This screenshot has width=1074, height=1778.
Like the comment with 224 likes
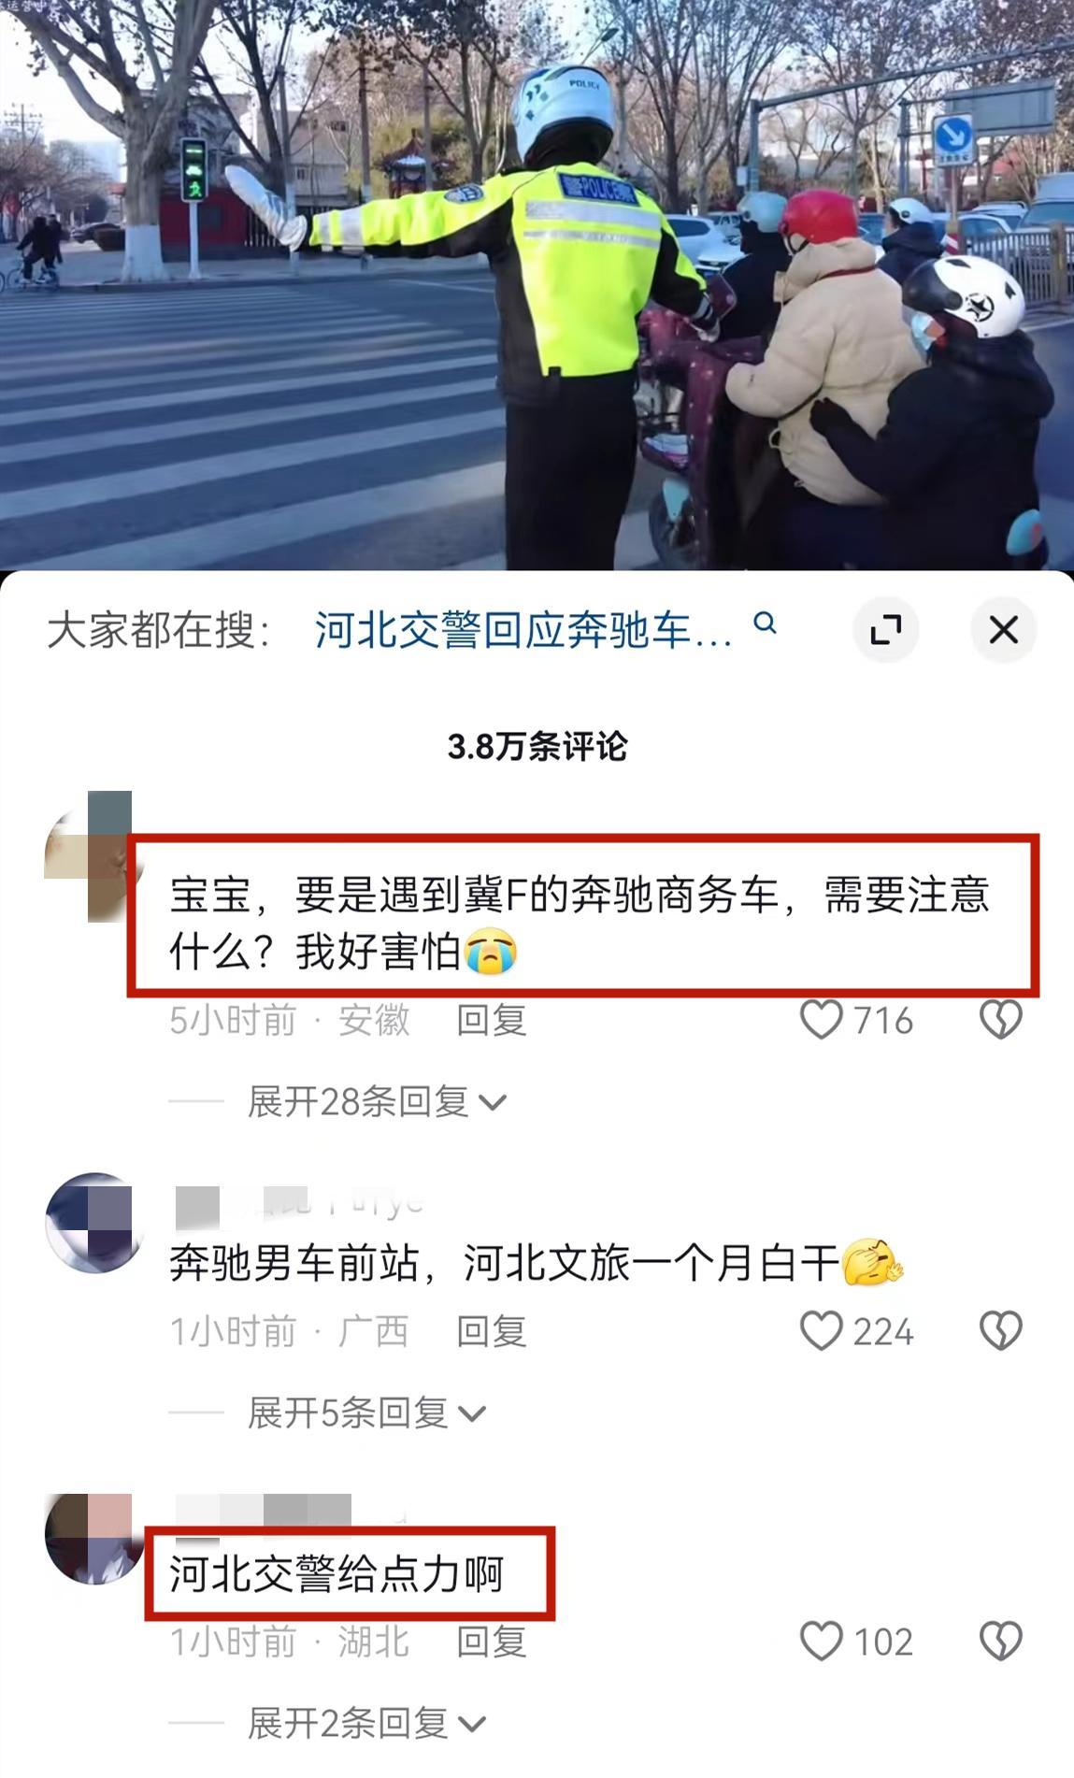pos(822,1331)
